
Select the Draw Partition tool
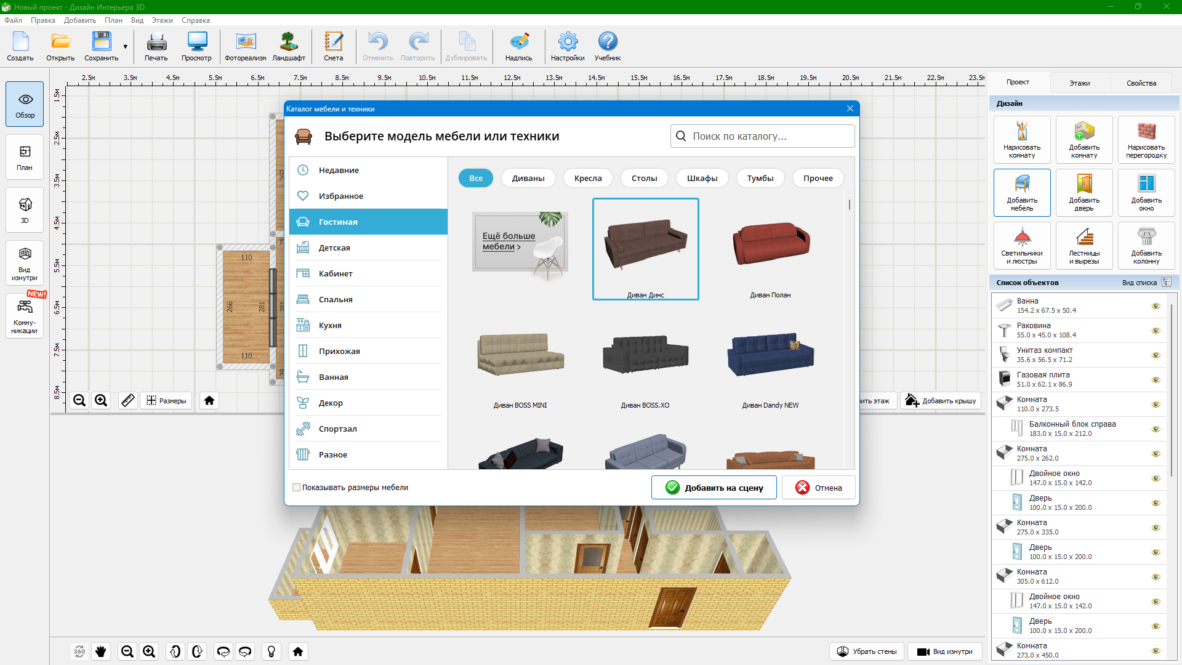coord(1146,140)
